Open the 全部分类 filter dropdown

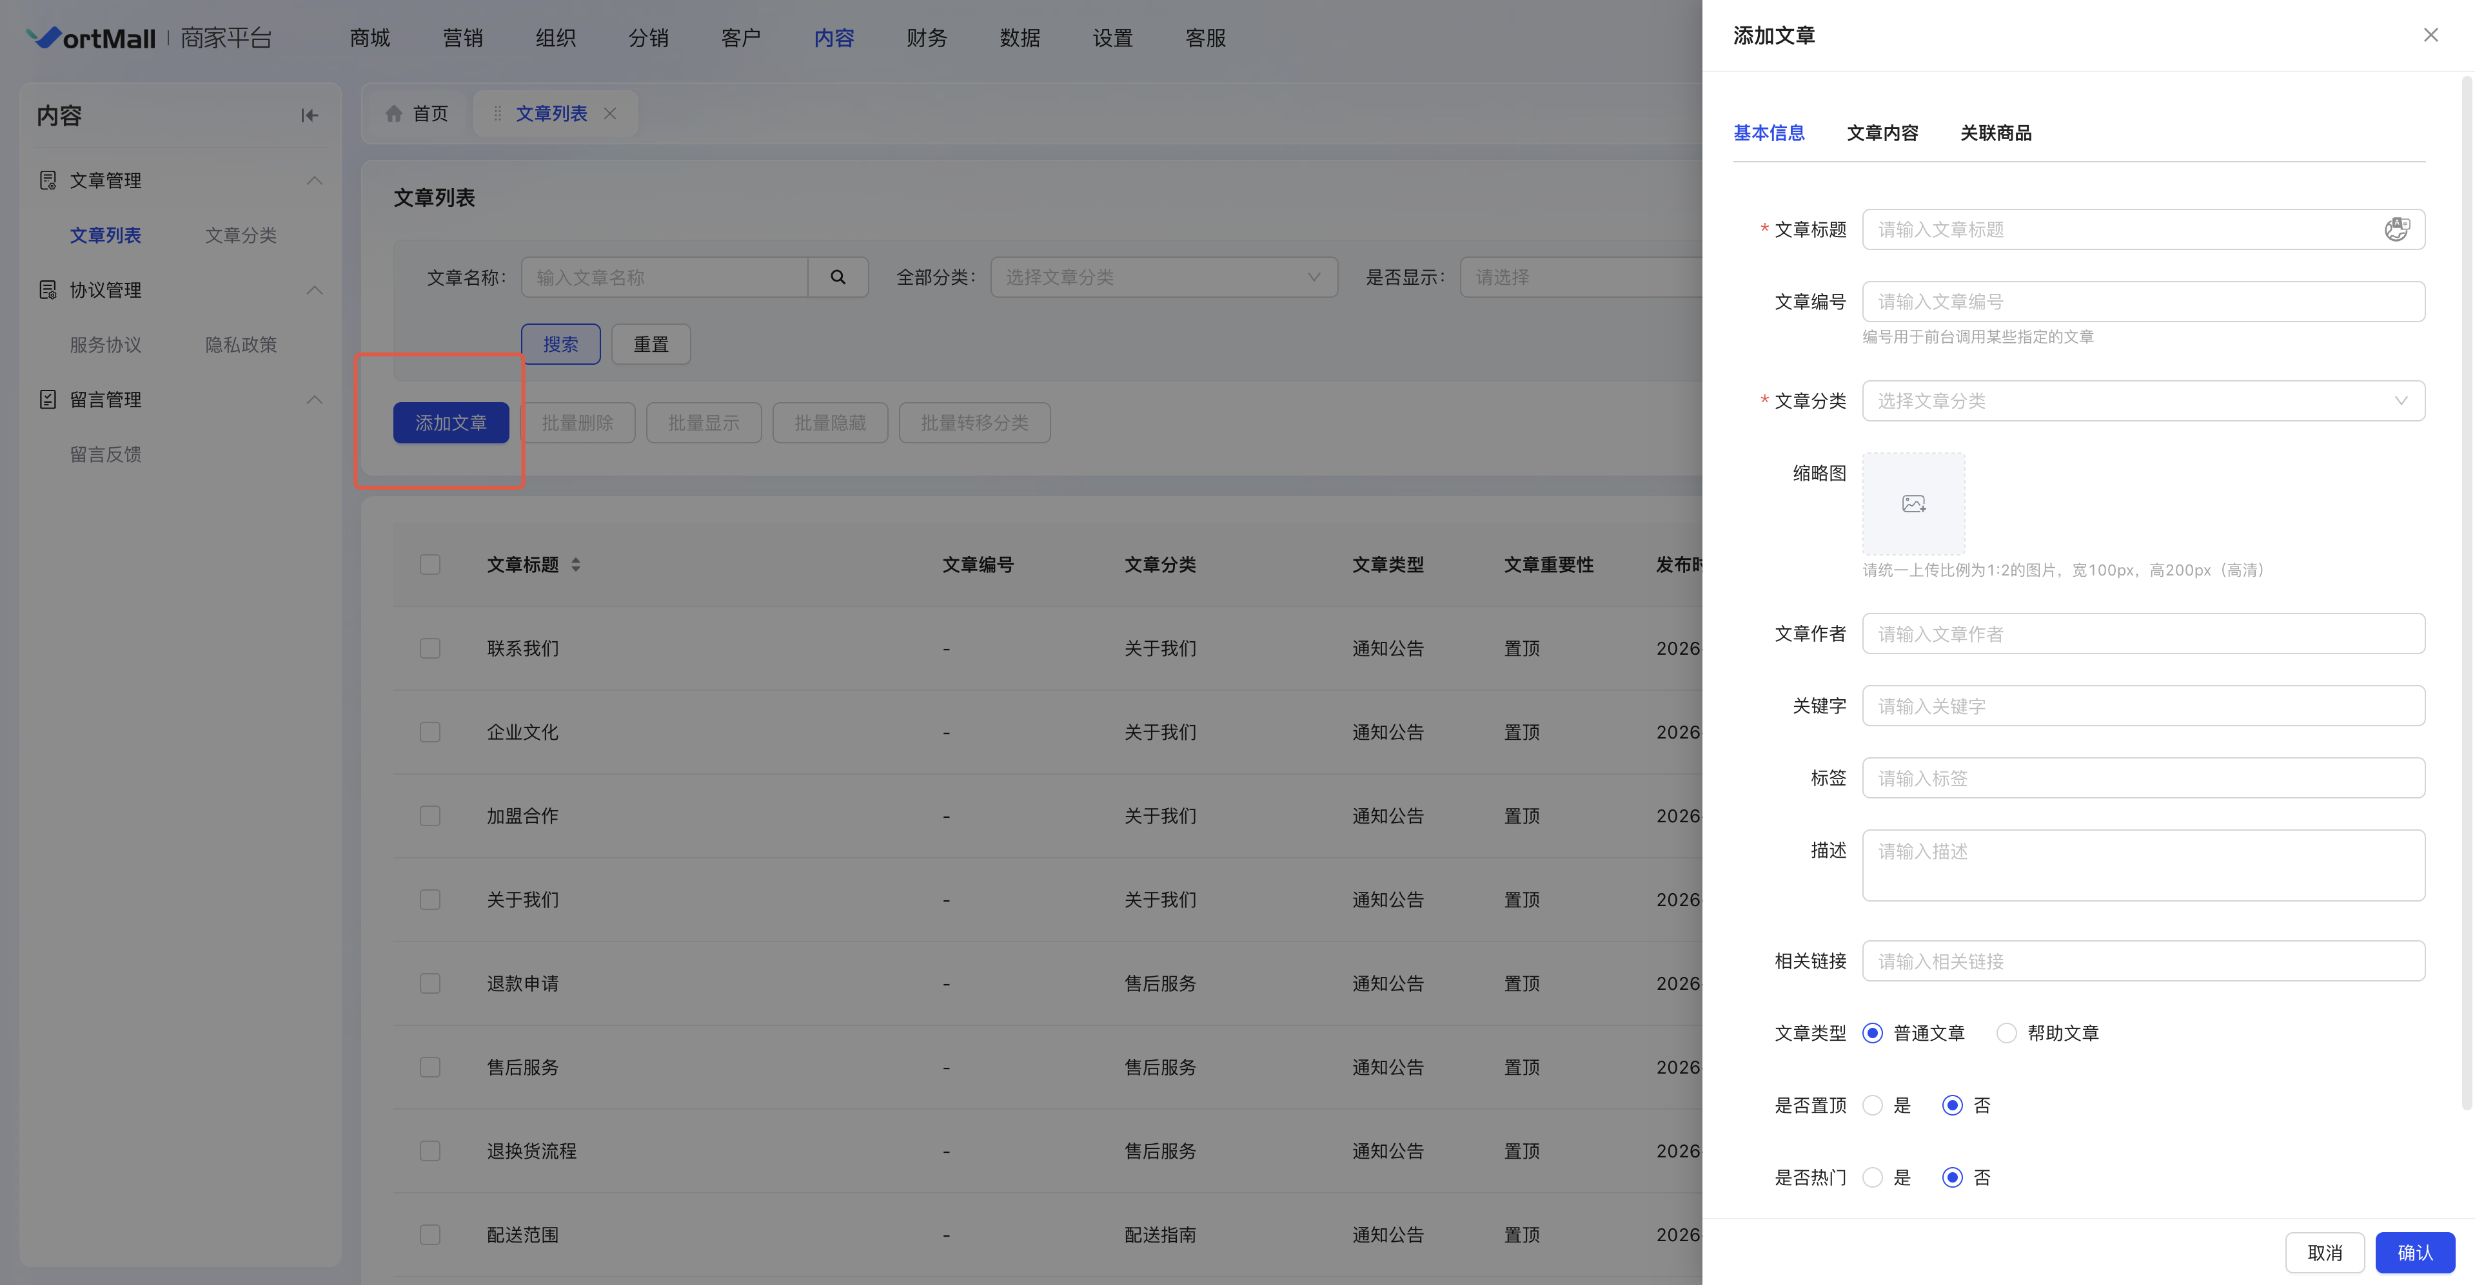coord(1163,276)
